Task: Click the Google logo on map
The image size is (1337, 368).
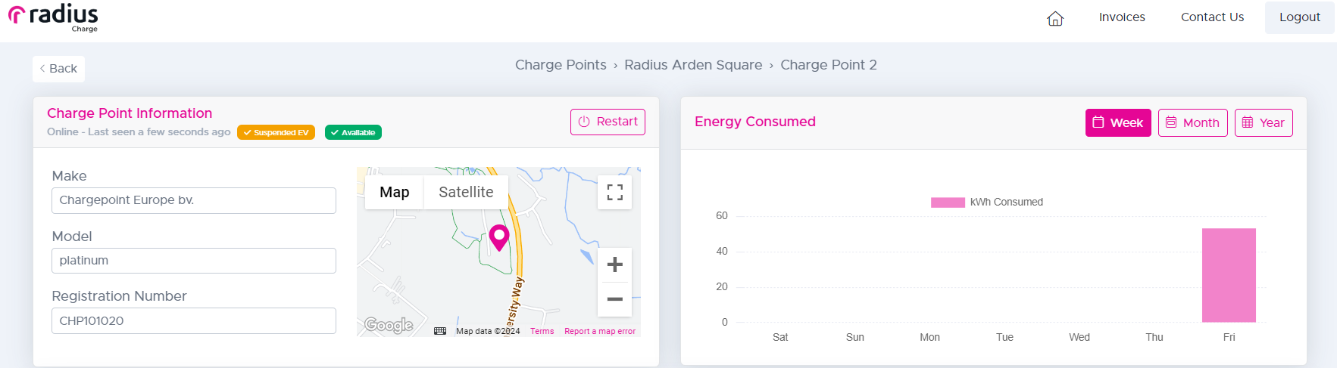Action: [x=389, y=325]
